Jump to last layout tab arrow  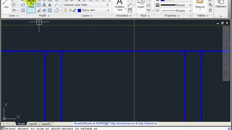(x=13, y=123)
